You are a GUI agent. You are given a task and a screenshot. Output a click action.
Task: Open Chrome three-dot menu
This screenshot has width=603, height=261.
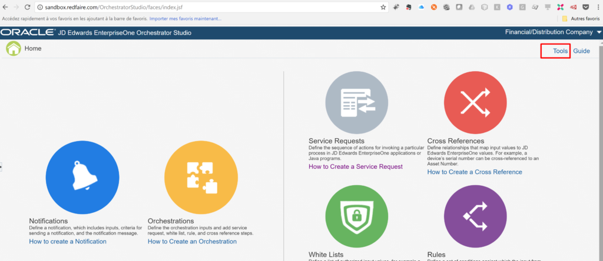tap(598, 7)
